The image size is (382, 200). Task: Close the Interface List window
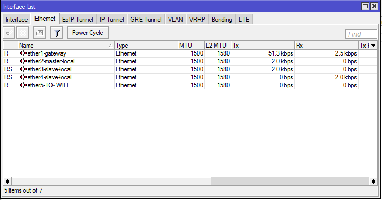(x=374, y=6)
